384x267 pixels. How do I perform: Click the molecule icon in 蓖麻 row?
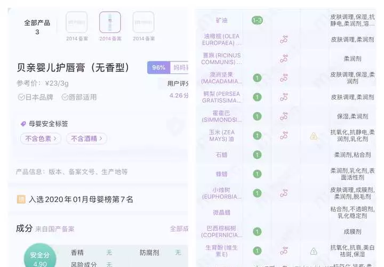pyautogui.click(x=284, y=59)
